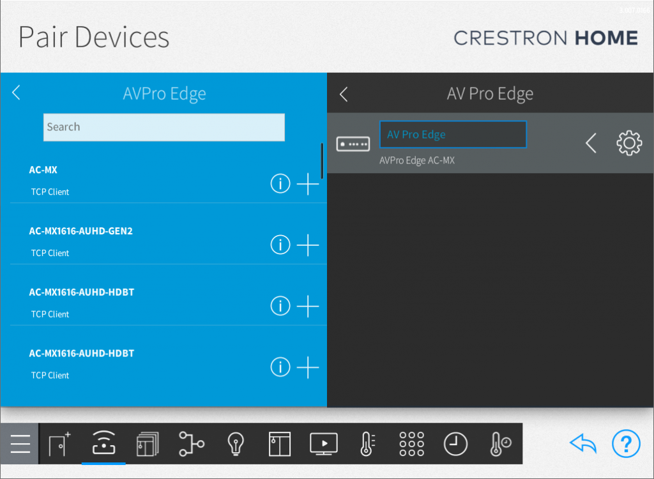Open the hamburger menu in bottom toolbar

click(x=20, y=443)
